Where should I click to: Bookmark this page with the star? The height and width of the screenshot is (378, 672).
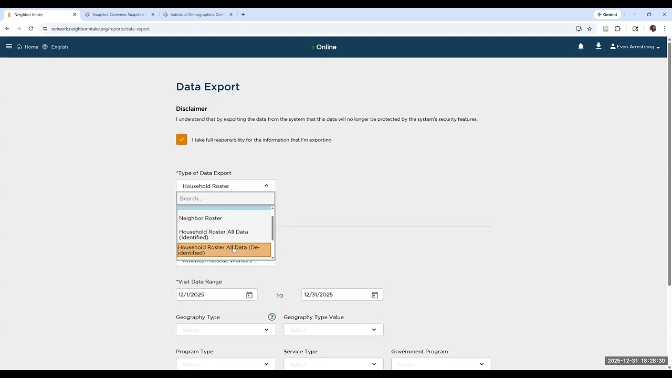590,29
